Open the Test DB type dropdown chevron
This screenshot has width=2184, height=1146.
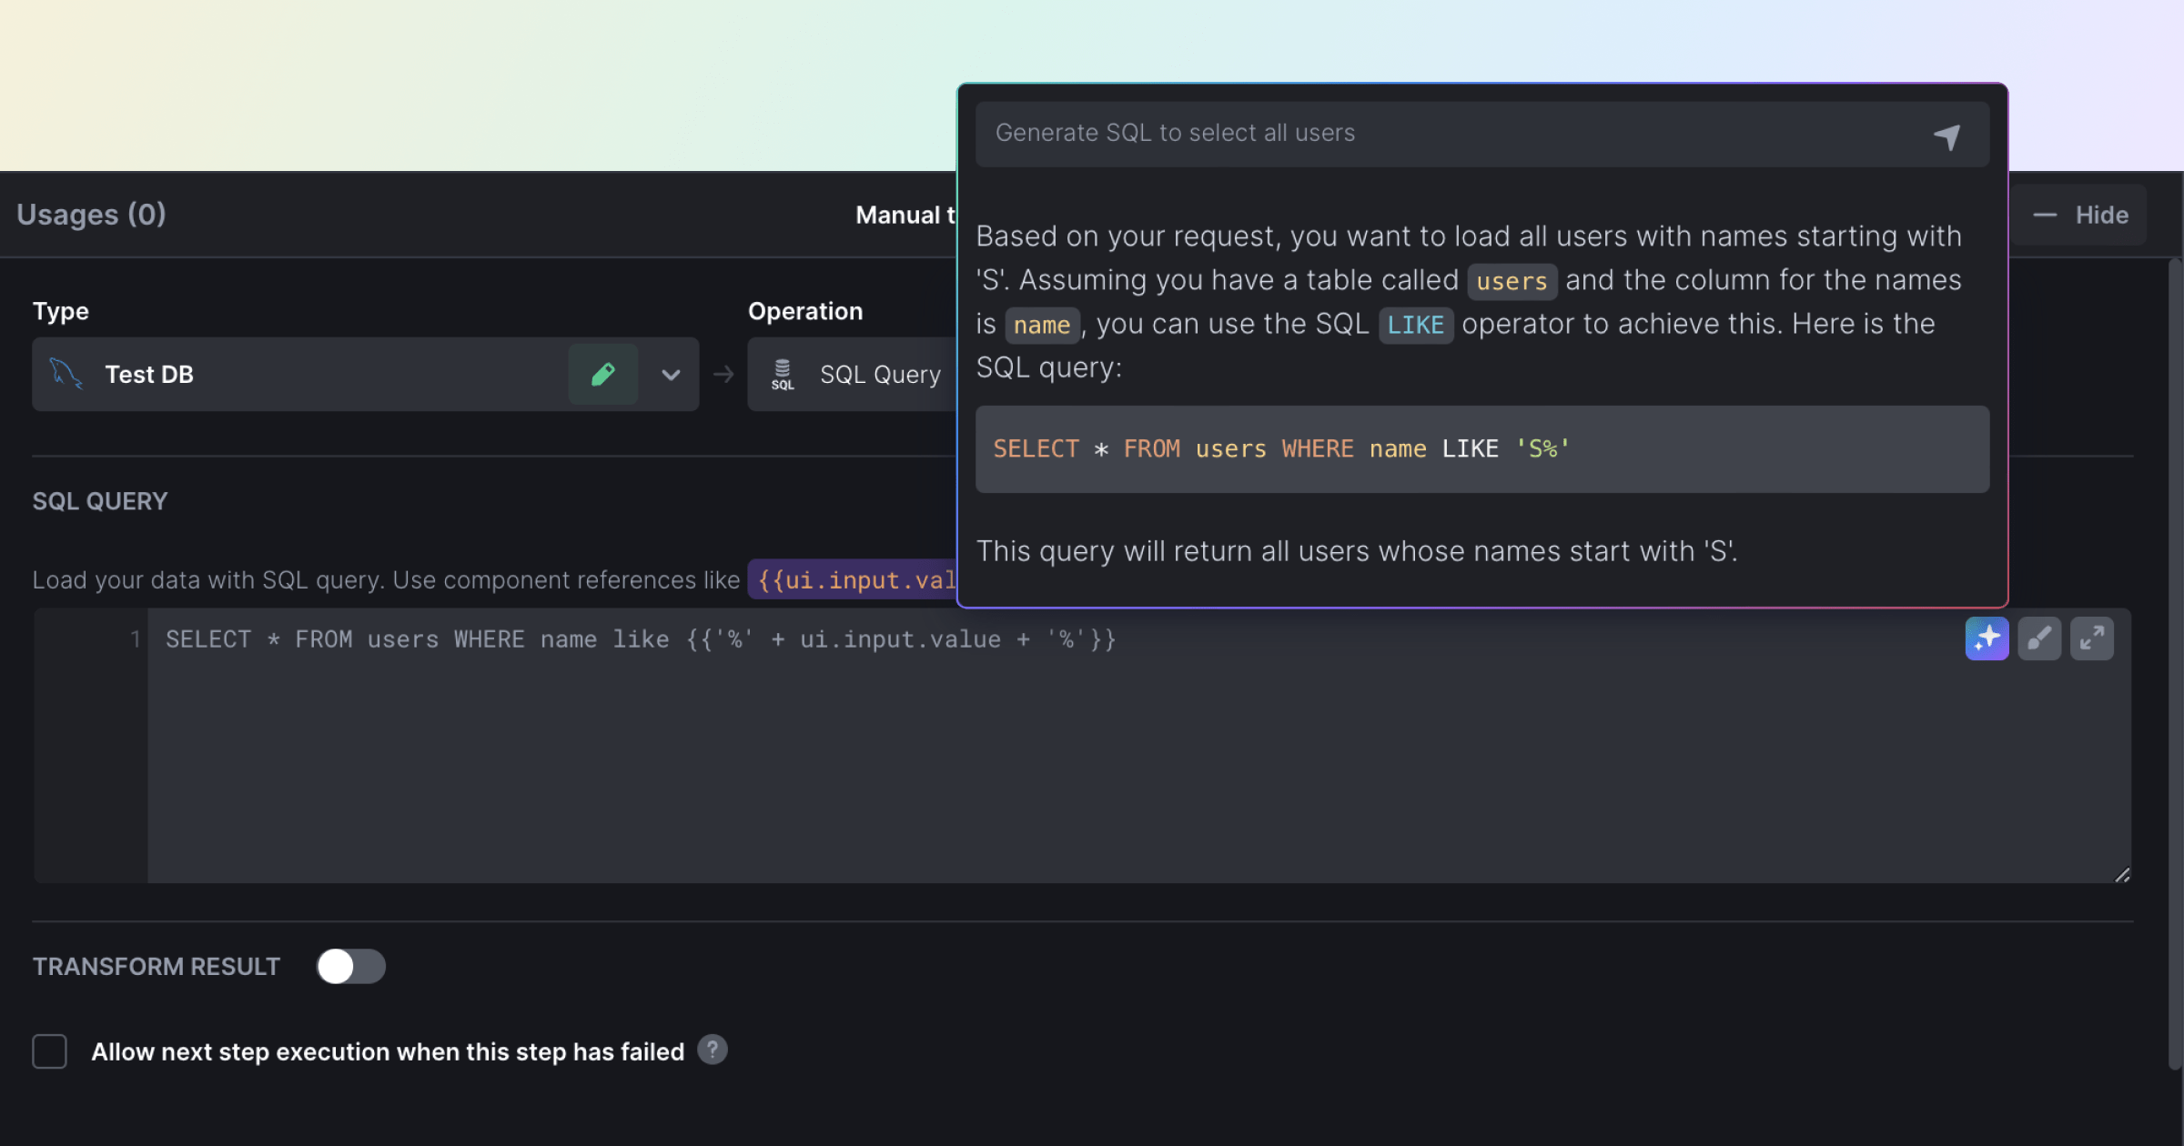tap(671, 375)
